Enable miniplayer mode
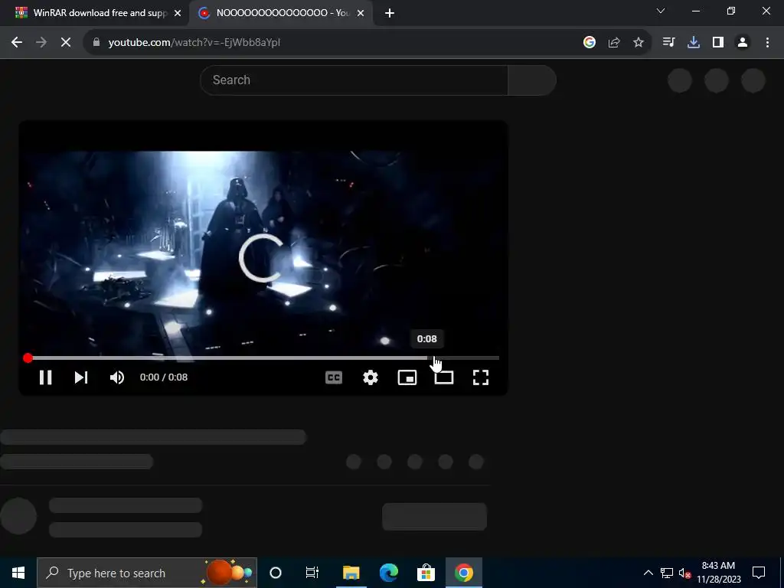 (x=407, y=377)
